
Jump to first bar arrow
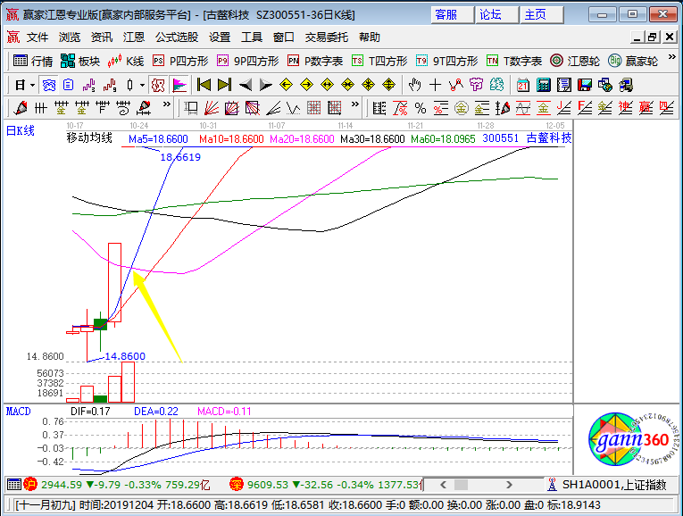click(x=204, y=85)
